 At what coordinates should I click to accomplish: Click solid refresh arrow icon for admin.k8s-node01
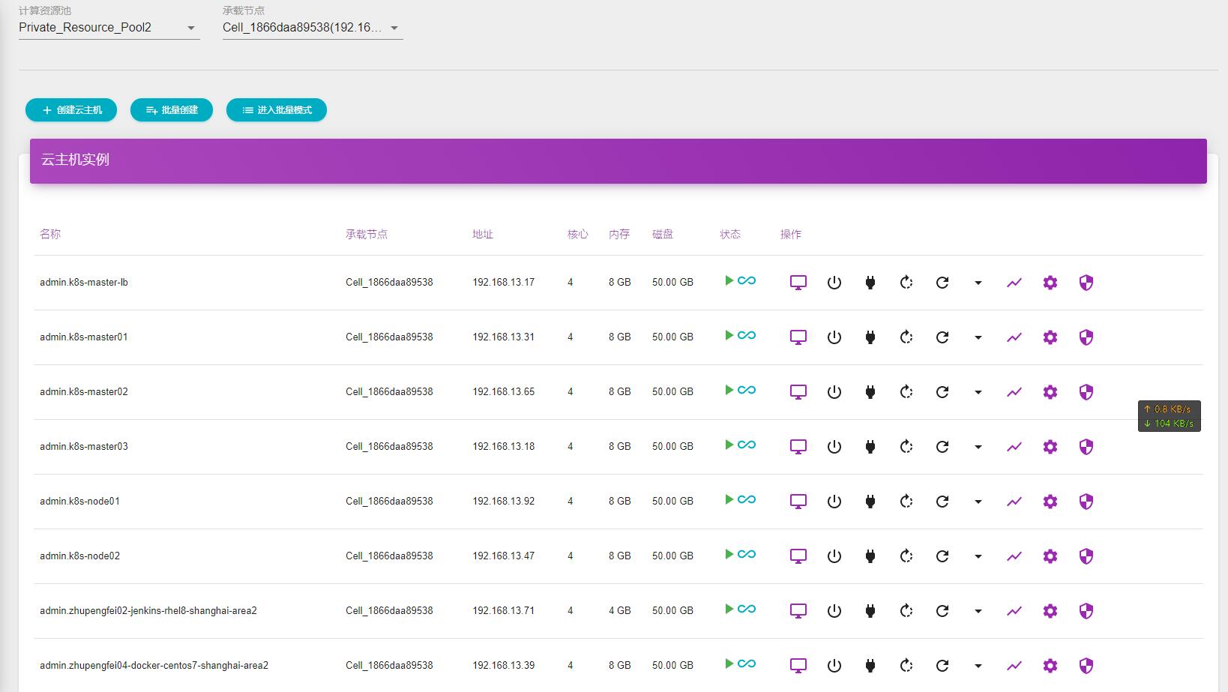click(942, 502)
